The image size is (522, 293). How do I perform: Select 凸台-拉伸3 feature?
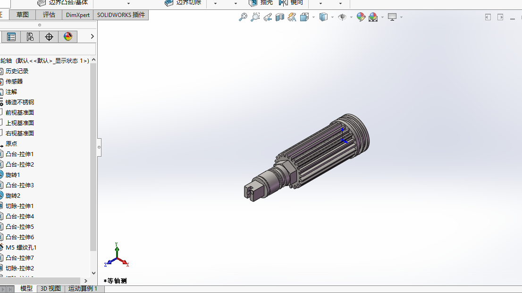click(x=20, y=185)
